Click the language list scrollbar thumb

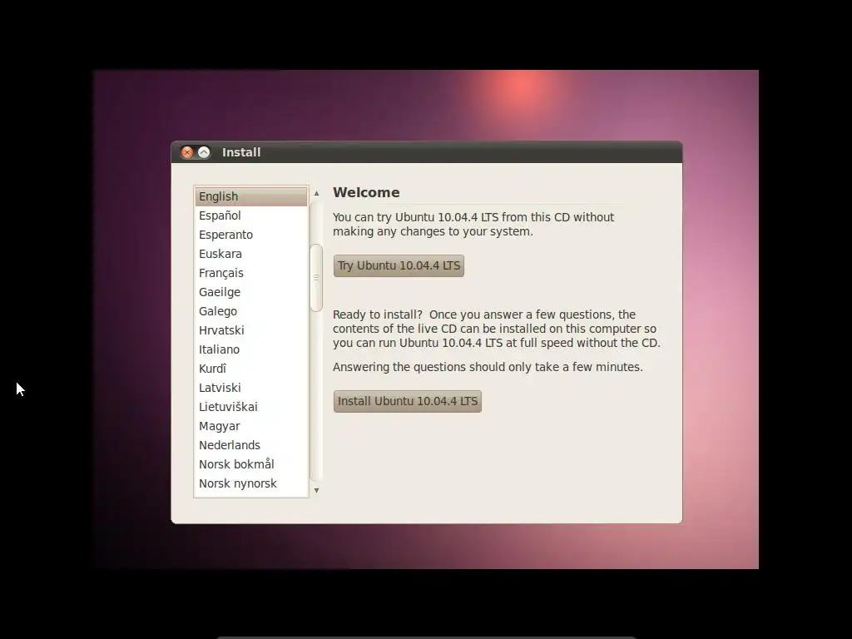point(316,278)
